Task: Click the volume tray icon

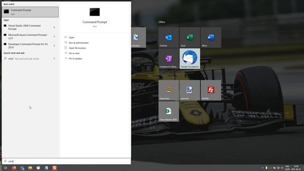Action: 282,168
